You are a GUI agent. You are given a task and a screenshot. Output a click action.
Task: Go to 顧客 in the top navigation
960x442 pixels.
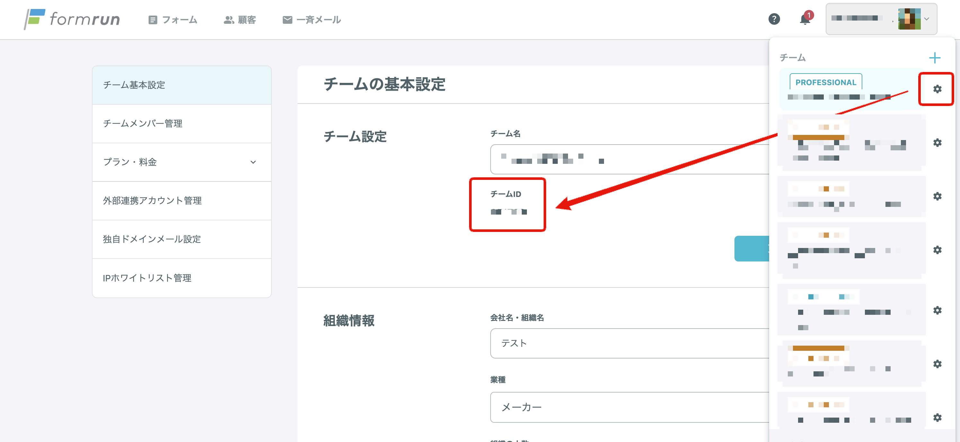240,20
